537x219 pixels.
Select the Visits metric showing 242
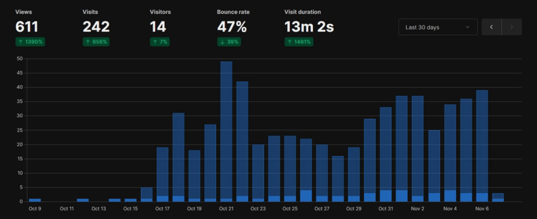tap(96, 26)
